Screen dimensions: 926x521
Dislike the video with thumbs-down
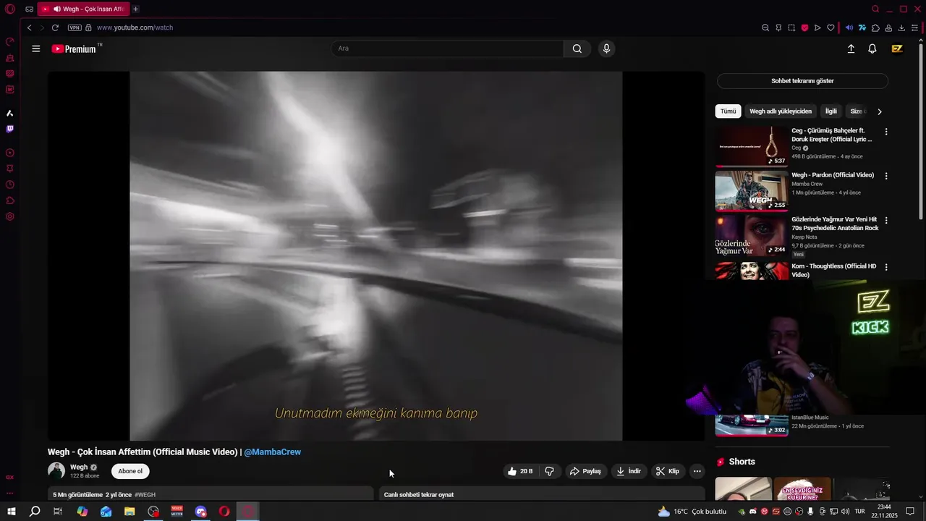pos(550,471)
